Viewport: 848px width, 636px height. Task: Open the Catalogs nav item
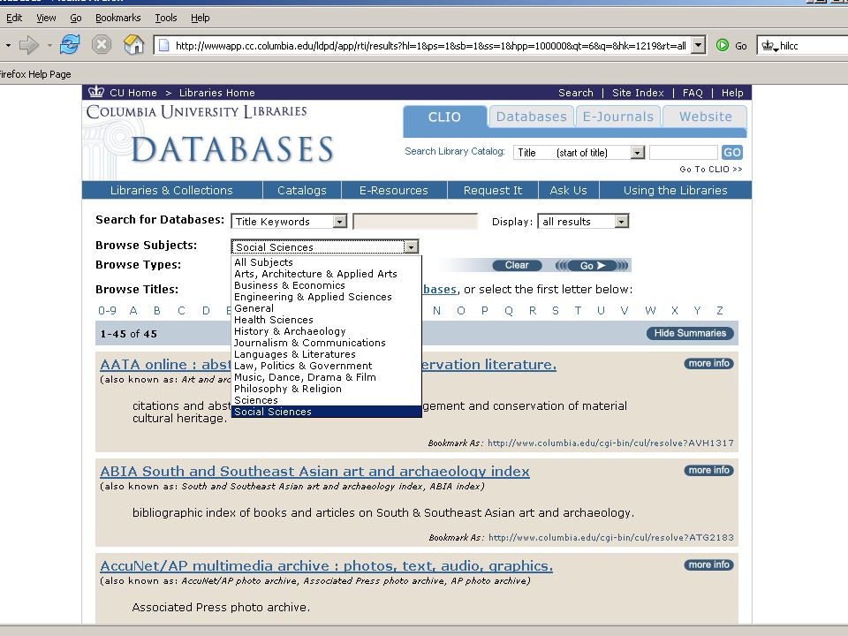coord(302,191)
